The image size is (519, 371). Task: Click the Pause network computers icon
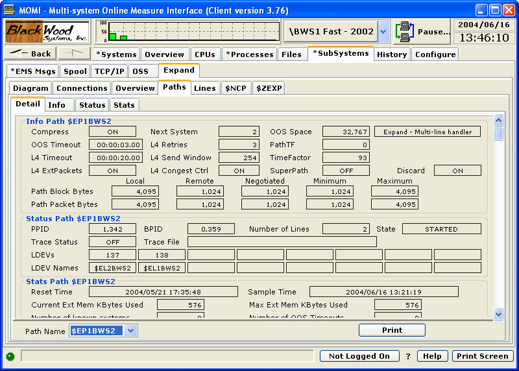pyautogui.click(x=405, y=31)
